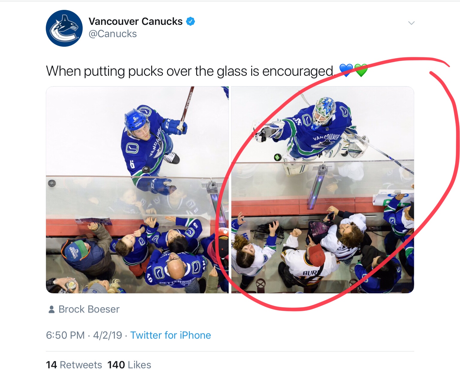Open the Vancouver Canucks display name
This screenshot has width=460, height=376.
tap(135, 22)
